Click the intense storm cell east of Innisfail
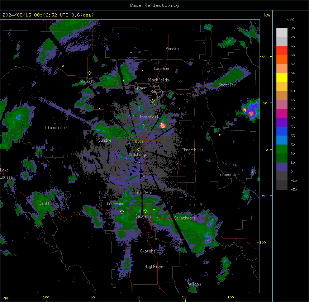309x302 pixels. point(163,125)
